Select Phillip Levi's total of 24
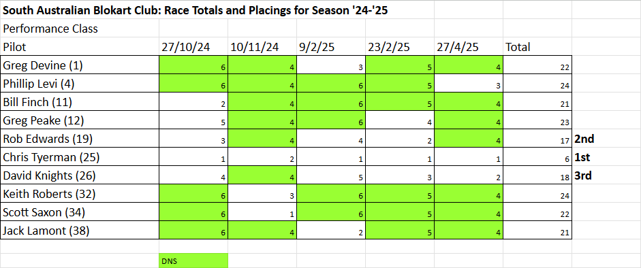Image resolution: width=641 pixels, height=268 pixels. (x=537, y=83)
